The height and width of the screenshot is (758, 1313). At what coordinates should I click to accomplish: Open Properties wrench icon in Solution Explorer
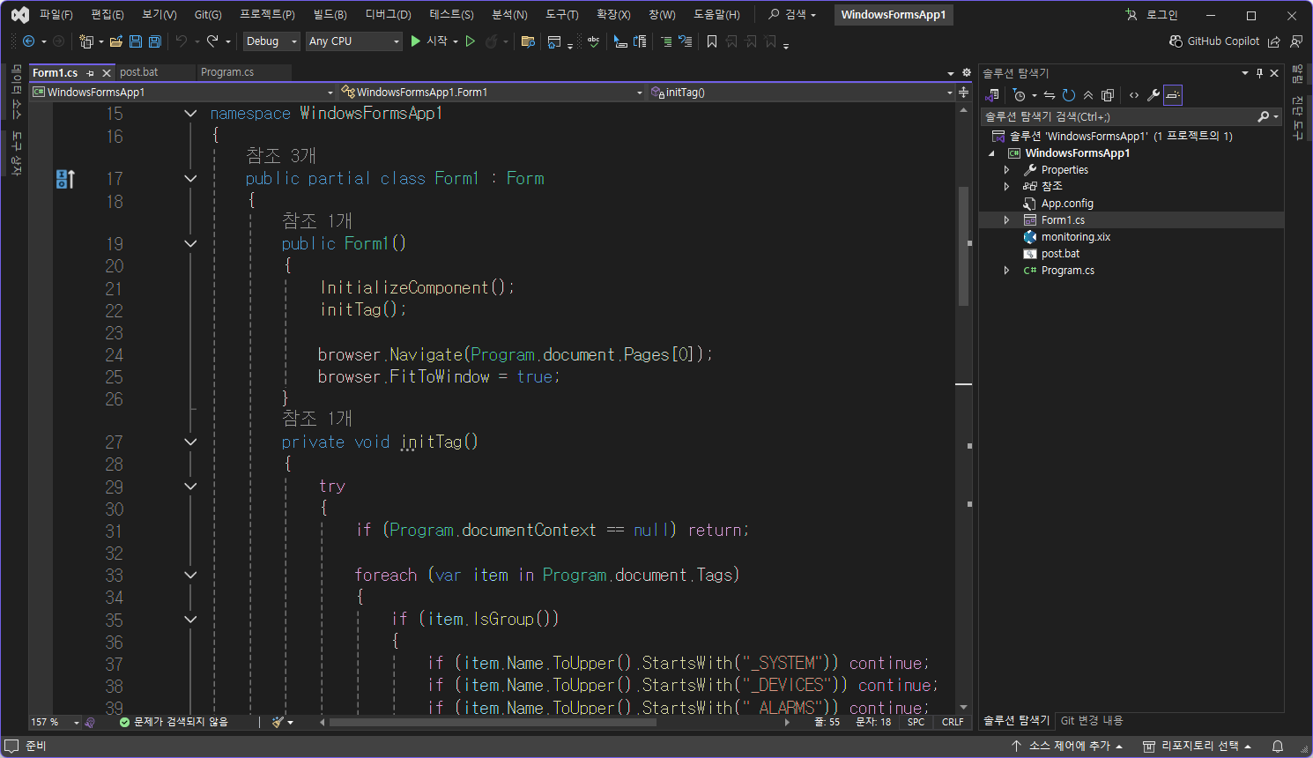(x=1153, y=95)
